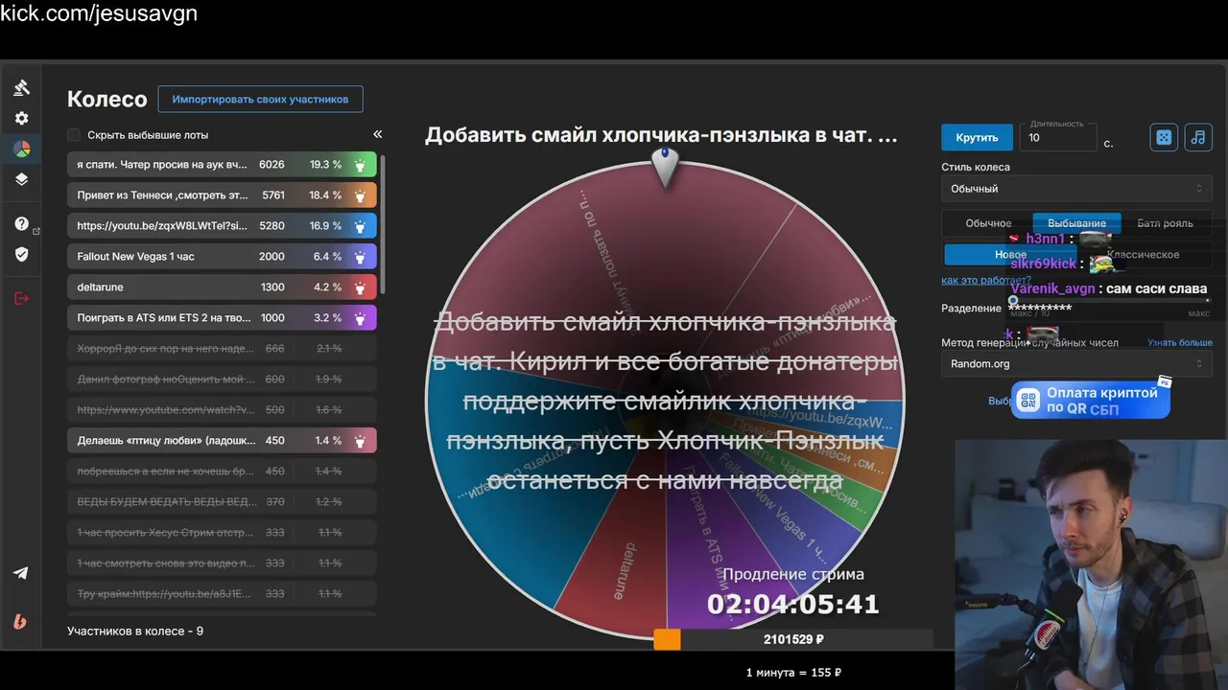Collapse the lot list with double chevron
The width and height of the screenshot is (1228, 690).
pos(378,135)
